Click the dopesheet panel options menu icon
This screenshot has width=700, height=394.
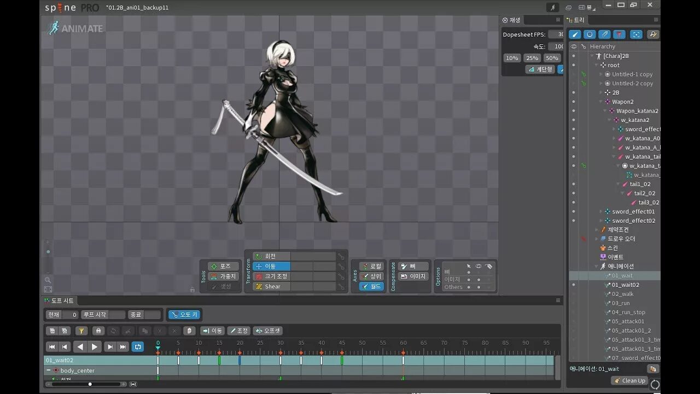pyautogui.click(x=558, y=300)
